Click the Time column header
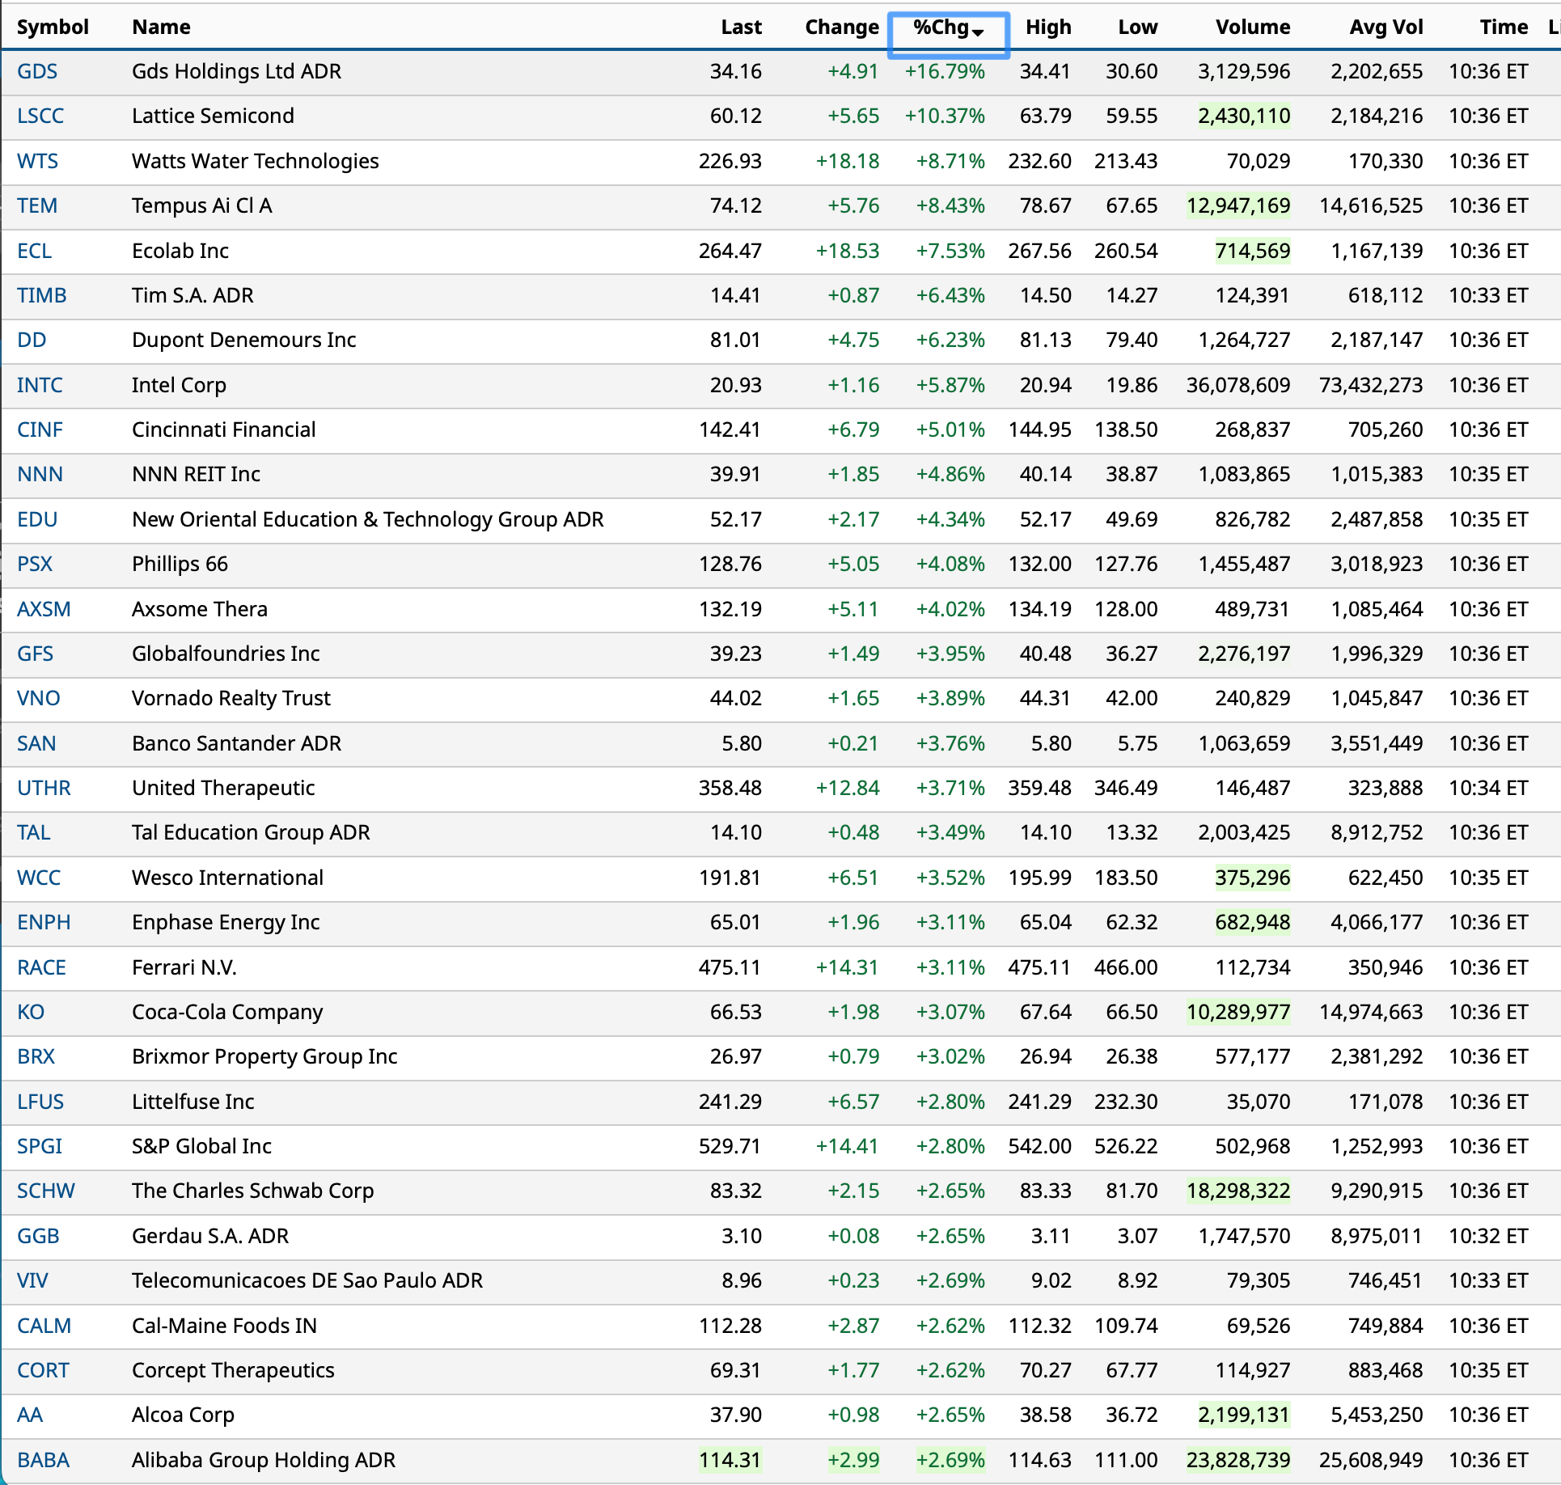1561x1485 pixels. [1503, 27]
